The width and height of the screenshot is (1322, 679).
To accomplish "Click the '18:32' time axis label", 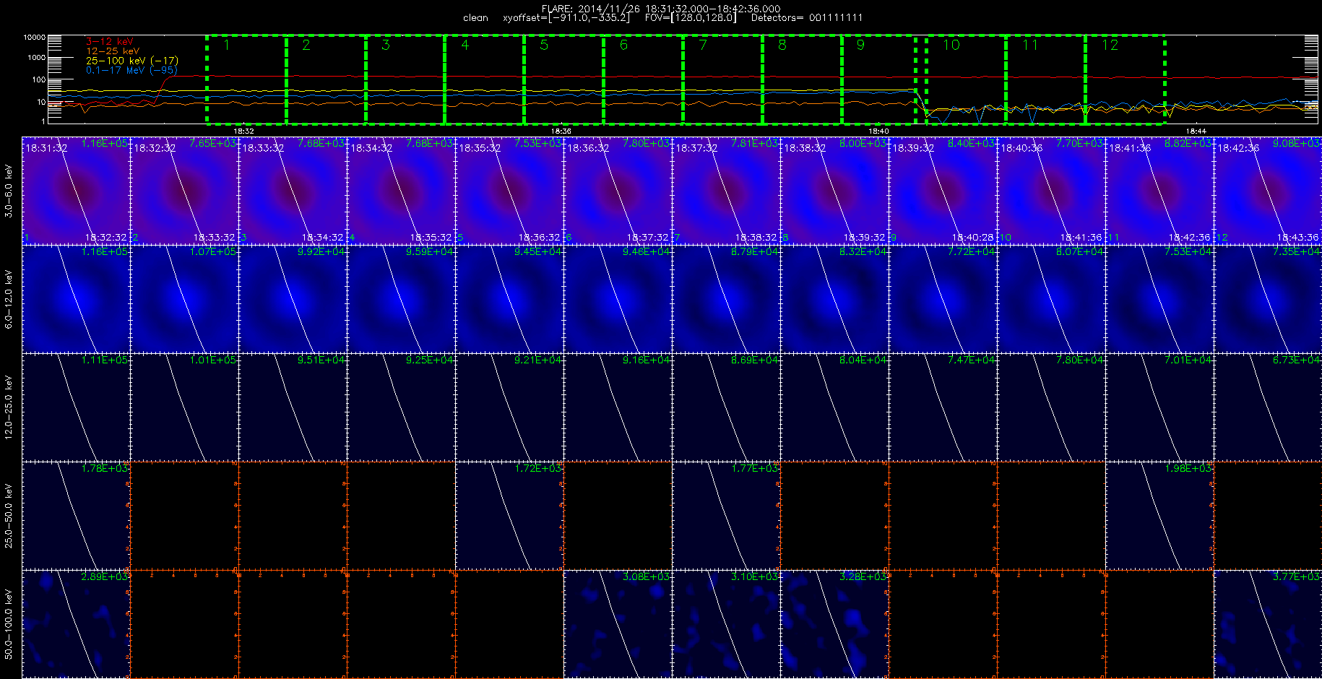I will [x=243, y=131].
